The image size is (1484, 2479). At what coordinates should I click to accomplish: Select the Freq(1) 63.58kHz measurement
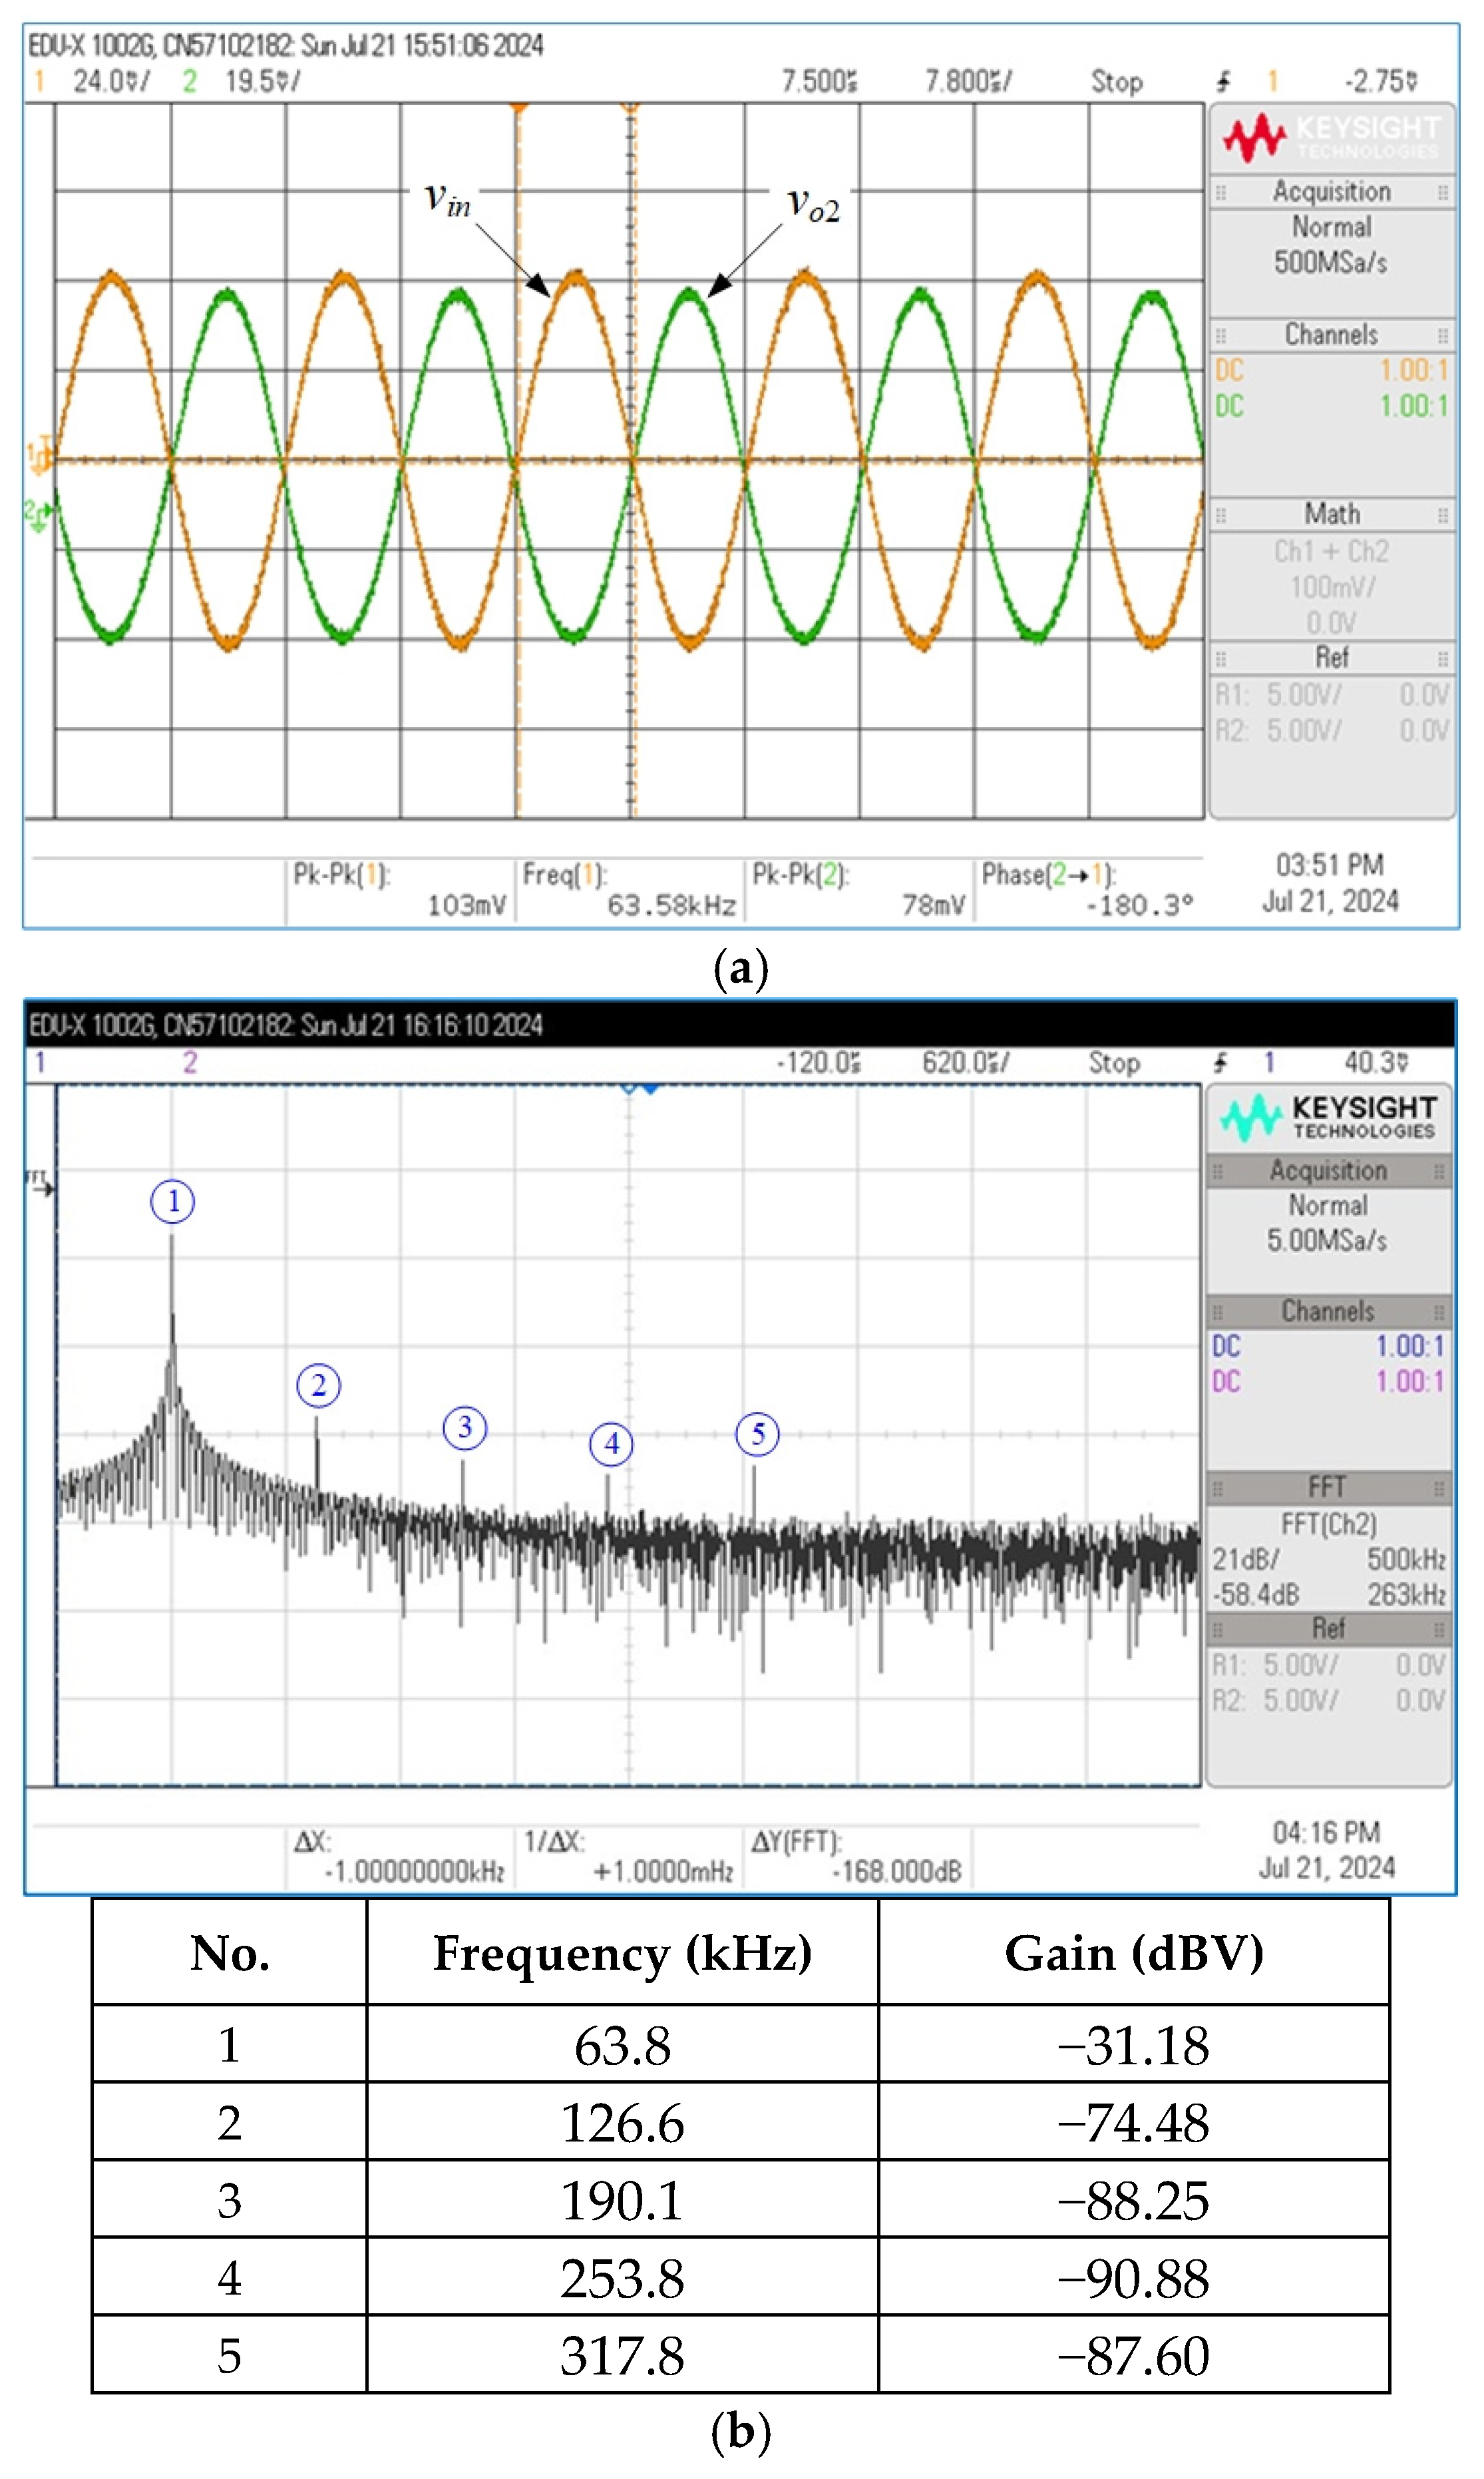tap(629, 890)
